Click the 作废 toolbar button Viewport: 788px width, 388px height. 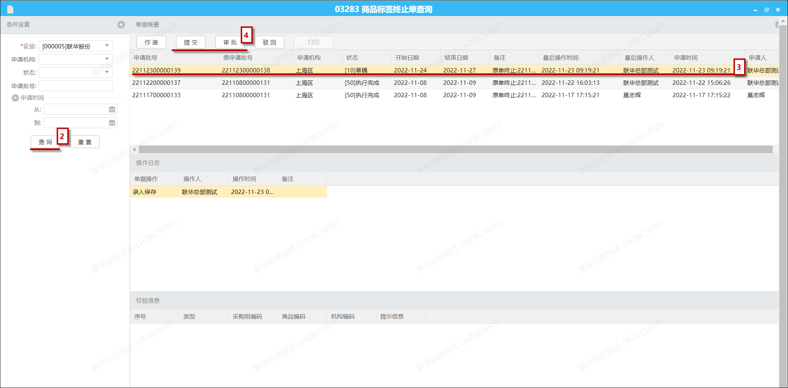coord(151,42)
